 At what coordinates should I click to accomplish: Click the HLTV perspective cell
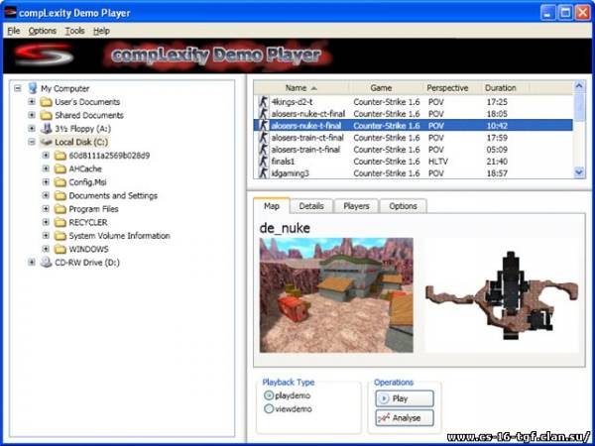[438, 162]
